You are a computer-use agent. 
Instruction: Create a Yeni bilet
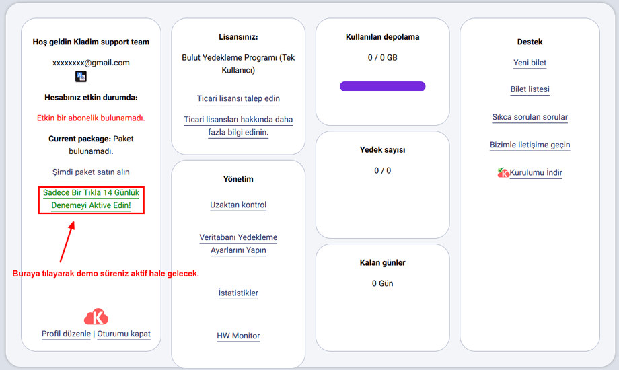pyautogui.click(x=530, y=63)
